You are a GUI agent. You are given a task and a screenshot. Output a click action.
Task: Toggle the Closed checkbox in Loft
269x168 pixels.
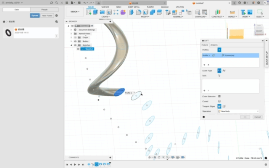click(219, 101)
